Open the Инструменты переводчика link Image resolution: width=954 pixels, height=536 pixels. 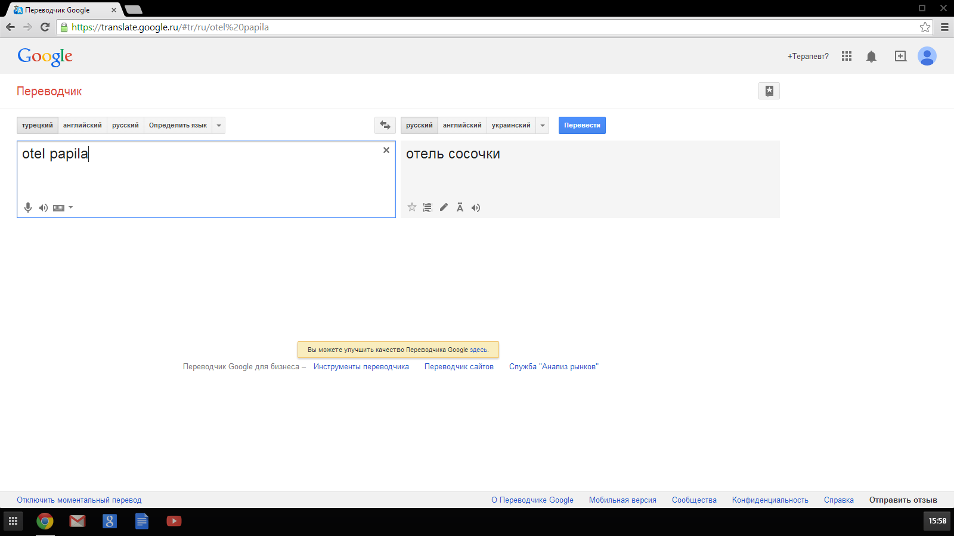(x=361, y=367)
